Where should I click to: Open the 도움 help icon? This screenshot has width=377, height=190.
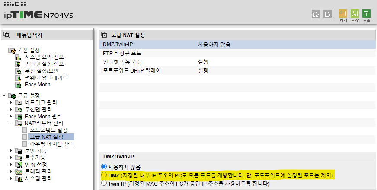pyautogui.click(x=367, y=13)
